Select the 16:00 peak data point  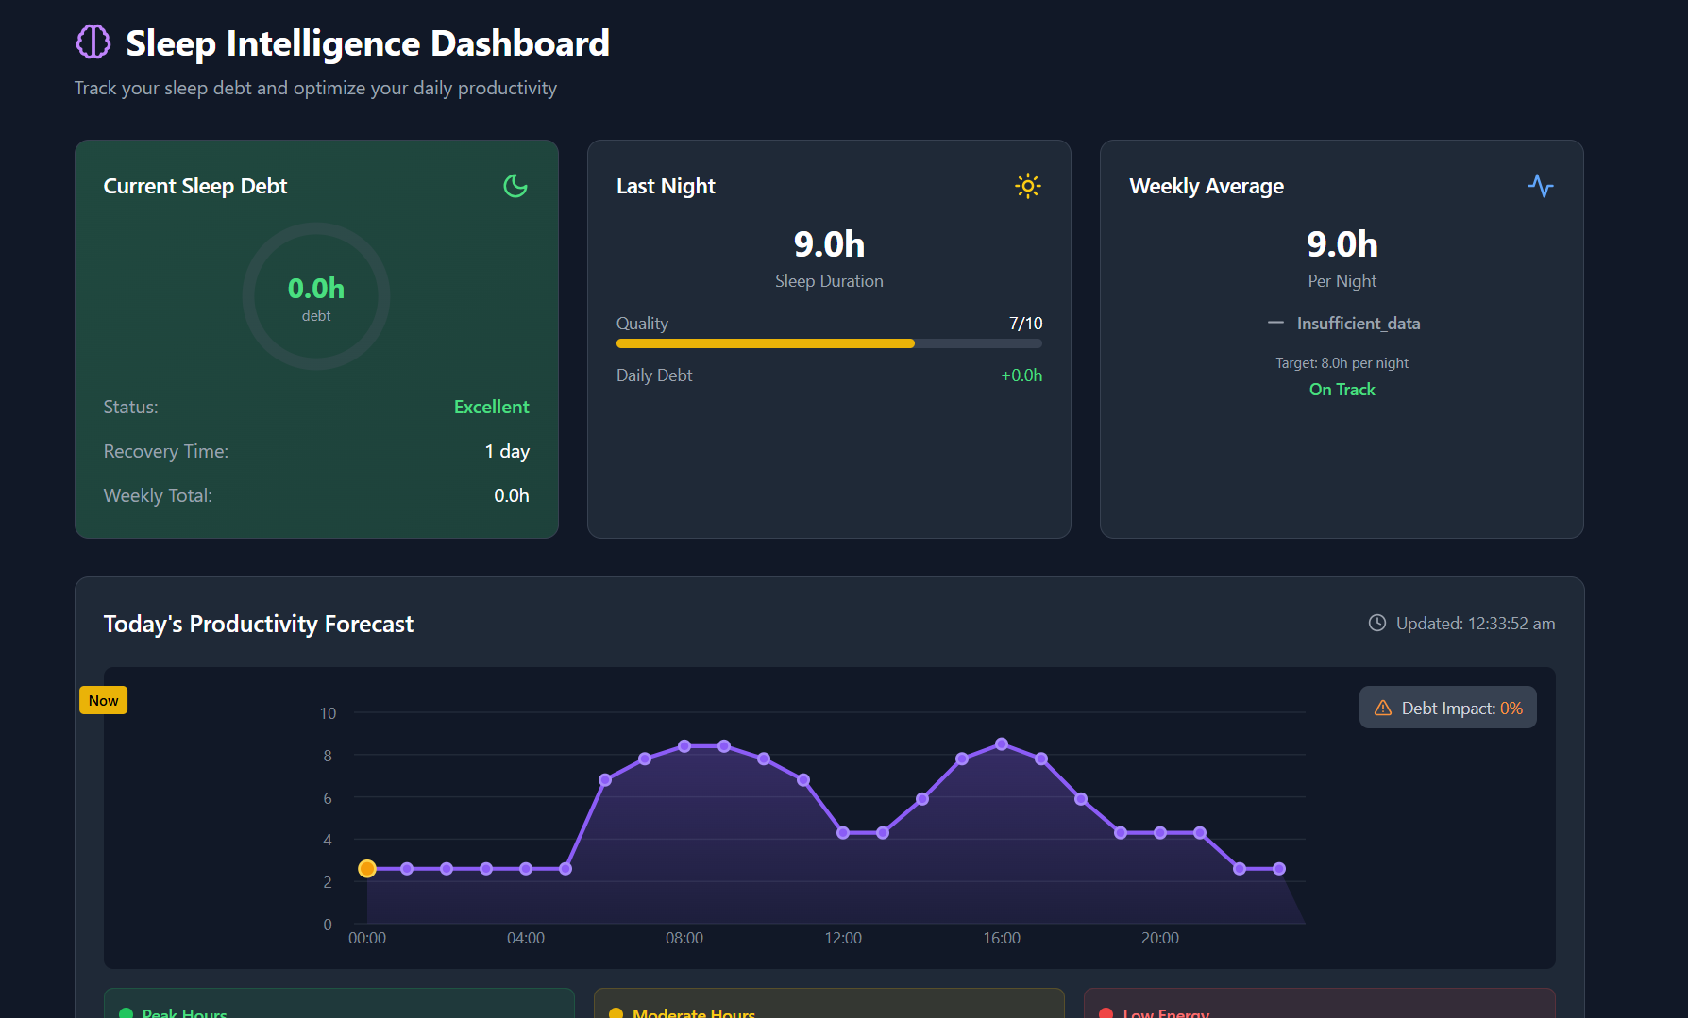(1002, 744)
